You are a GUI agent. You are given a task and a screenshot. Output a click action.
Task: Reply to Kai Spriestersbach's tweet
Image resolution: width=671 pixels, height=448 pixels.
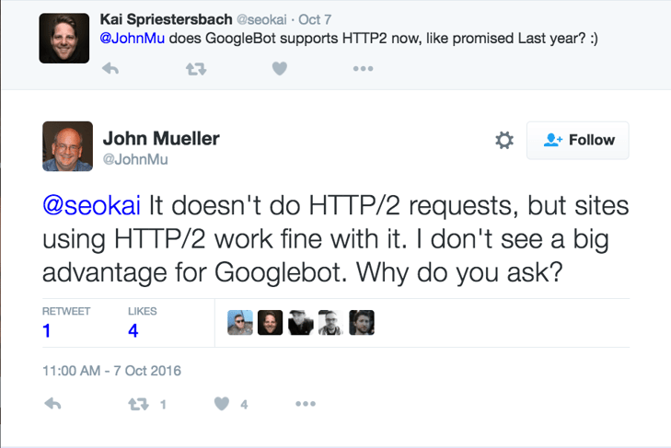click(x=110, y=69)
